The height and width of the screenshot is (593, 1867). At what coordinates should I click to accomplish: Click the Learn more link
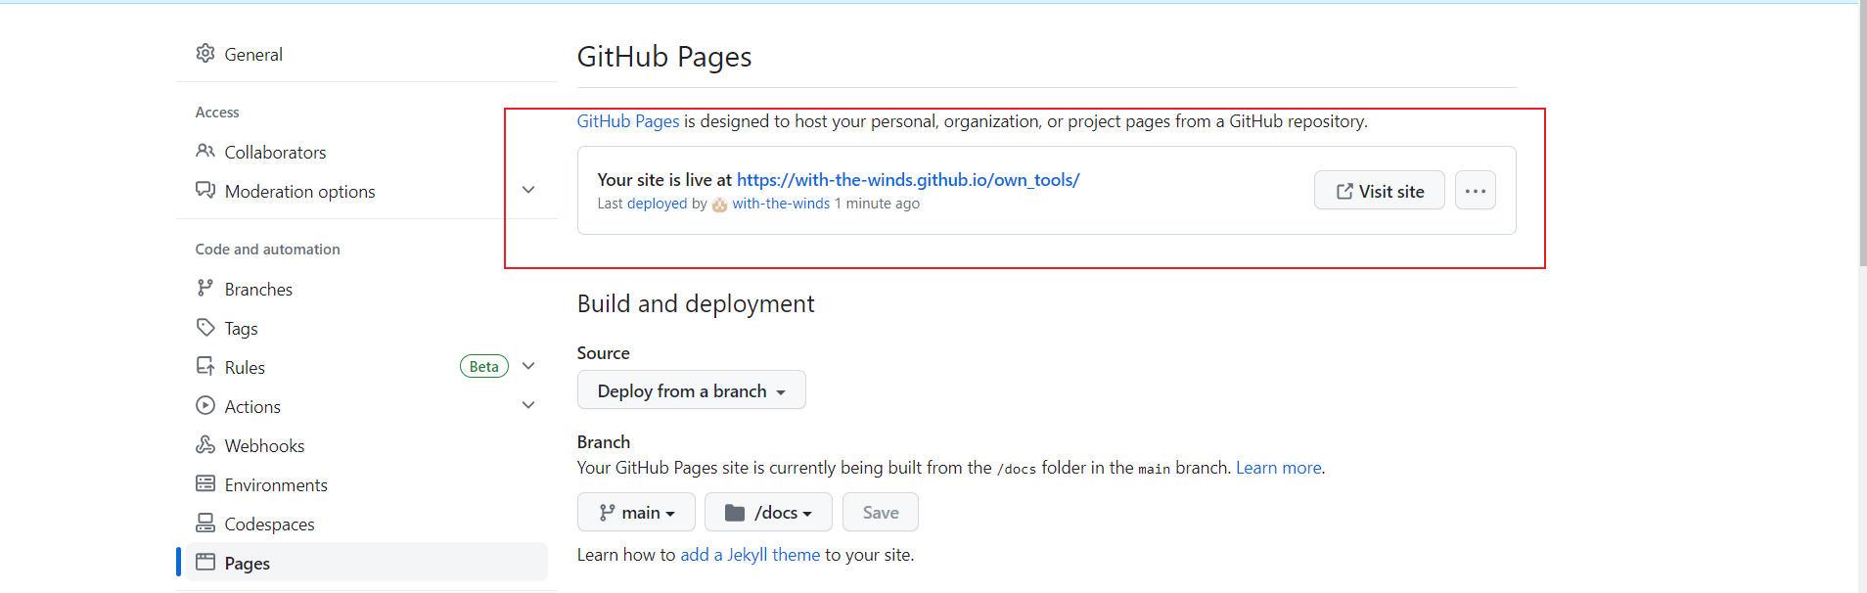tap(1279, 468)
